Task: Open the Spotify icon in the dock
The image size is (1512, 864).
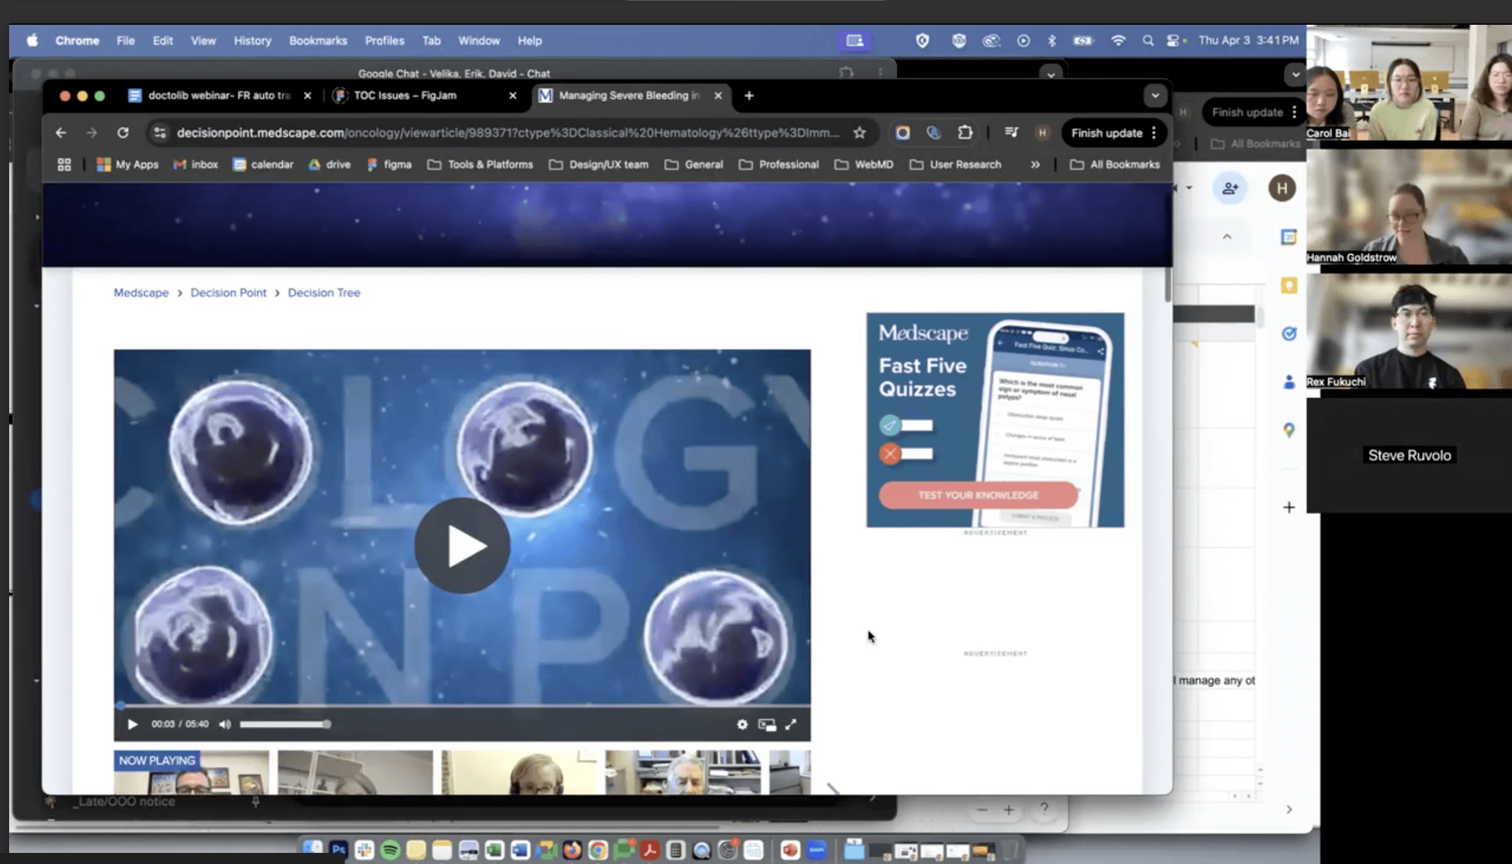Action: [x=390, y=850]
